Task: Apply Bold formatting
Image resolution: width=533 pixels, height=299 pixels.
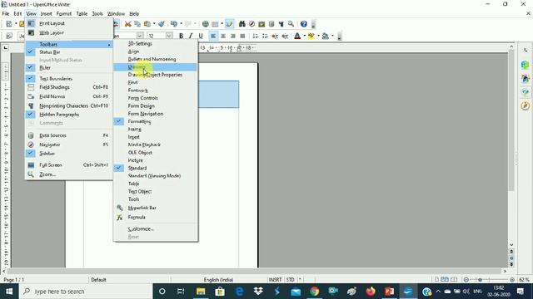Action: 182,36
